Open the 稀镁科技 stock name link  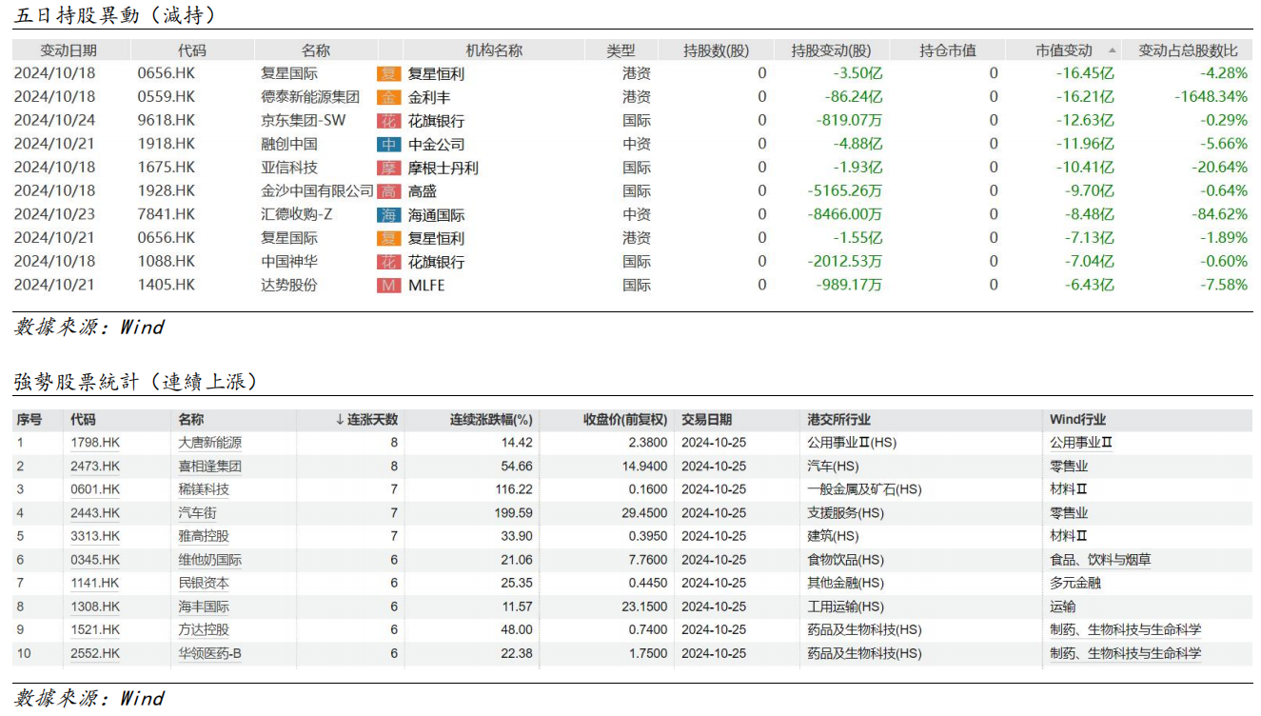point(204,489)
